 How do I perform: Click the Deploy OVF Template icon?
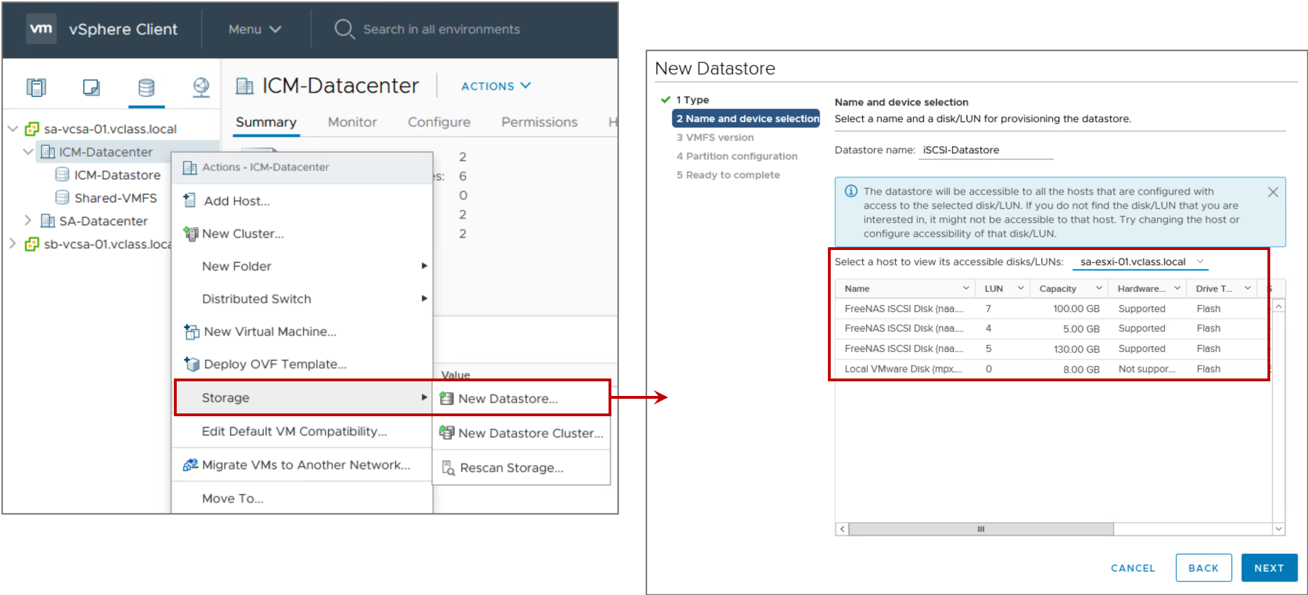tap(191, 364)
